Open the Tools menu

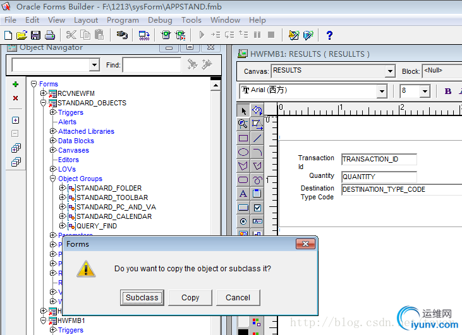coord(191,20)
